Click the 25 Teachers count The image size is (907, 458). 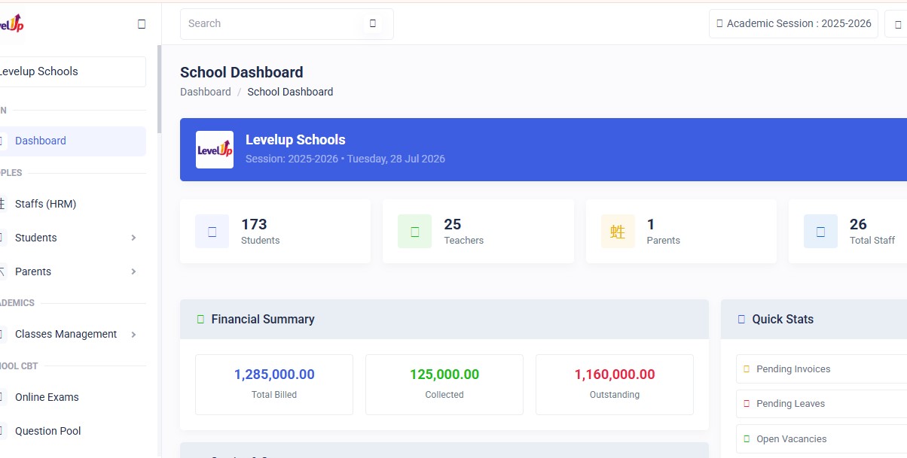(453, 224)
